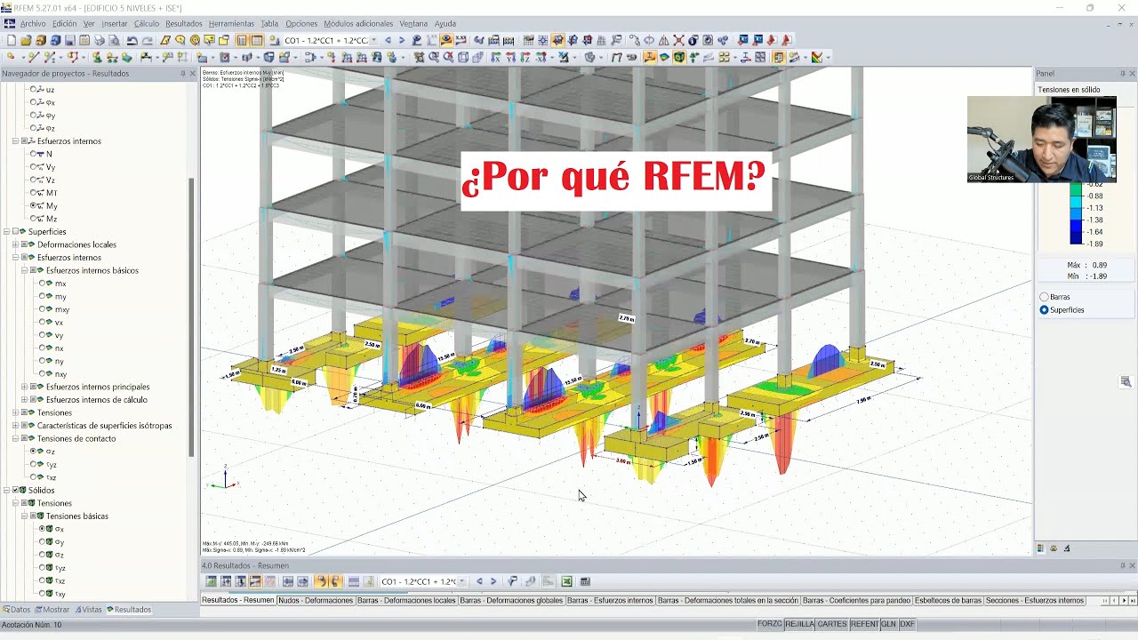Click the Print icon in toolbar
Image resolution: width=1138 pixels, height=640 pixels.
coord(99,40)
